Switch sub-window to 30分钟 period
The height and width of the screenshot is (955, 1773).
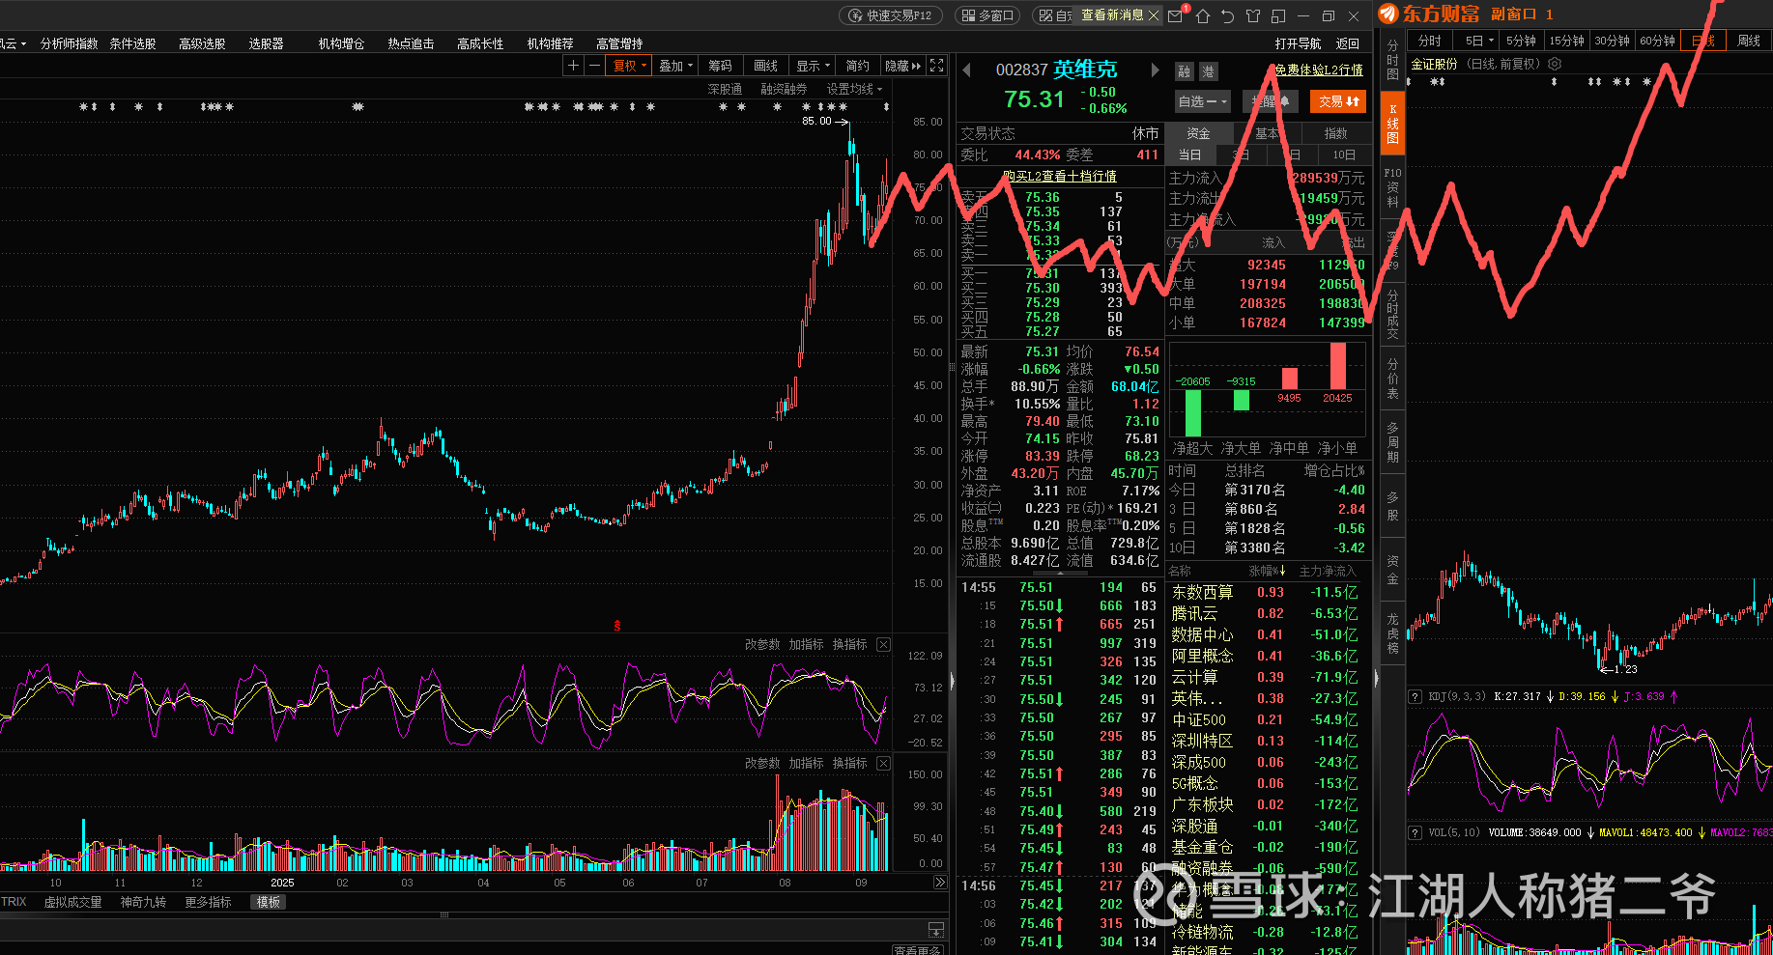coord(1612,41)
